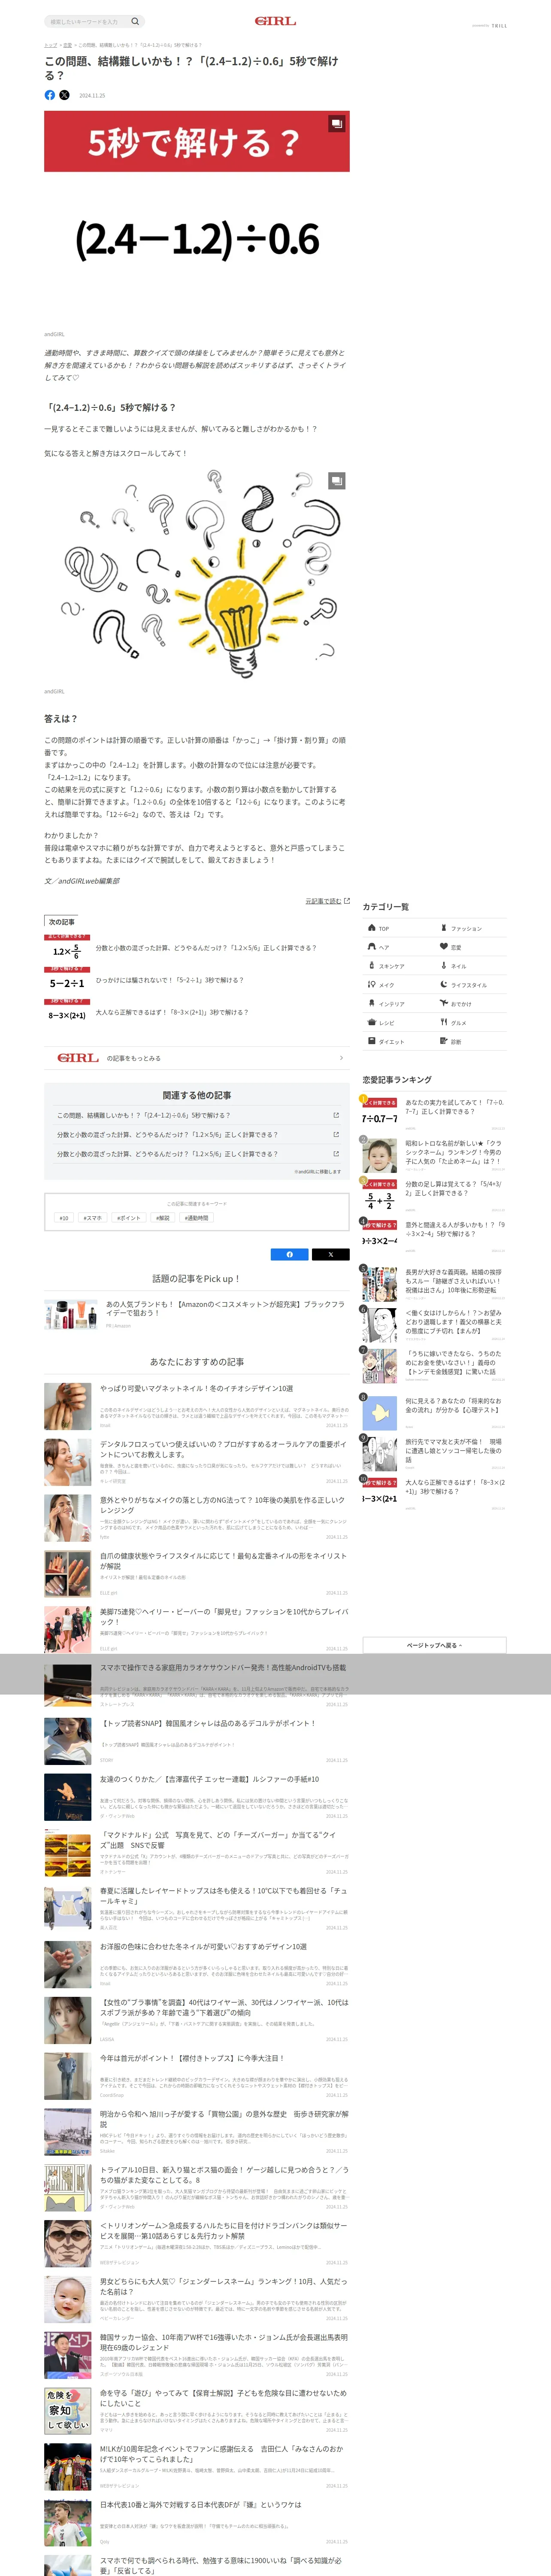Select the #ポイント keyword tag
Screen dimensions: 551x2576
[x=129, y=1218]
